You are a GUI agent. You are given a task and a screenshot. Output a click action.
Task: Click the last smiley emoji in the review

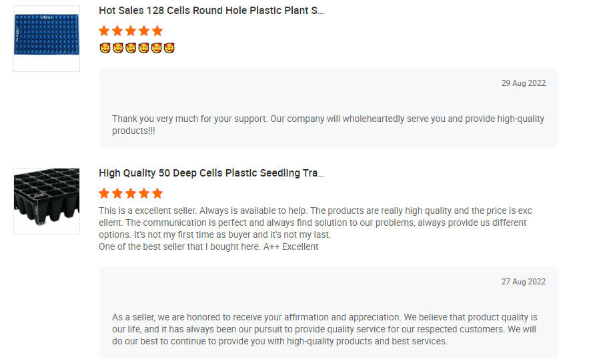pyautogui.click(x=169, y=48)
